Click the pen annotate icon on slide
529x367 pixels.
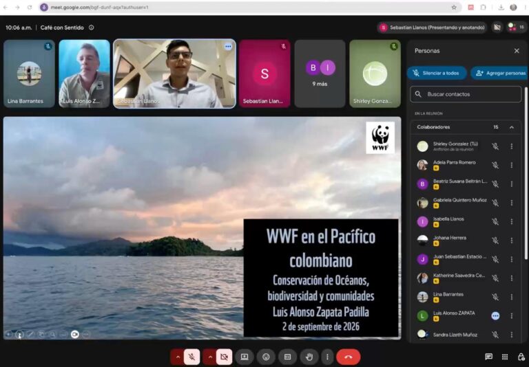click(30, 334)
